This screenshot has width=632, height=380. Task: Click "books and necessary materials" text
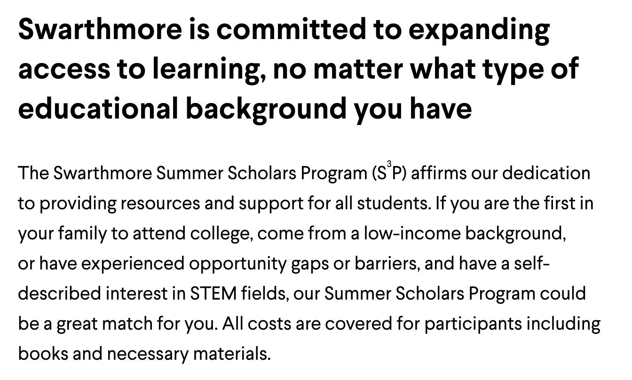144,354
